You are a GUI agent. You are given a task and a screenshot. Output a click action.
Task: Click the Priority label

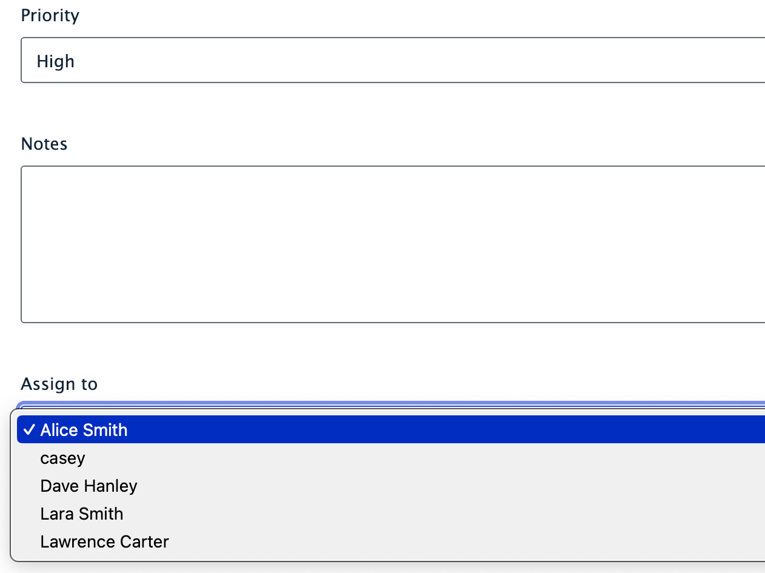50,15
